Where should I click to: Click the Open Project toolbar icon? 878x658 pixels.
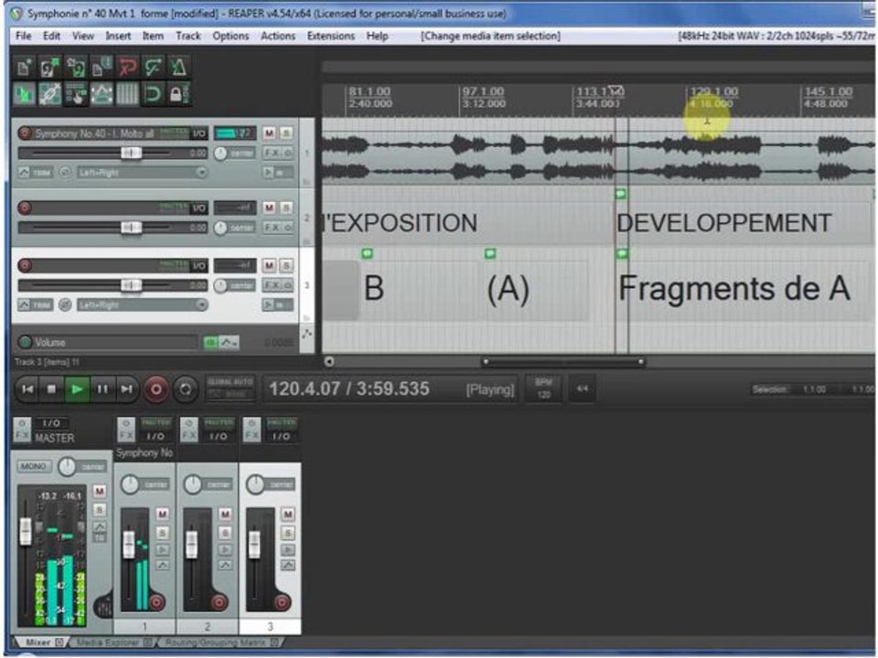49,68
